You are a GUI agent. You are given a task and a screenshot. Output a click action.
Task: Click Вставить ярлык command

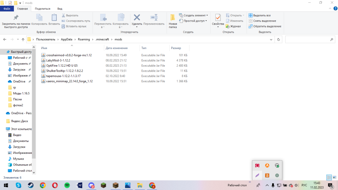[x=74, y=26]
